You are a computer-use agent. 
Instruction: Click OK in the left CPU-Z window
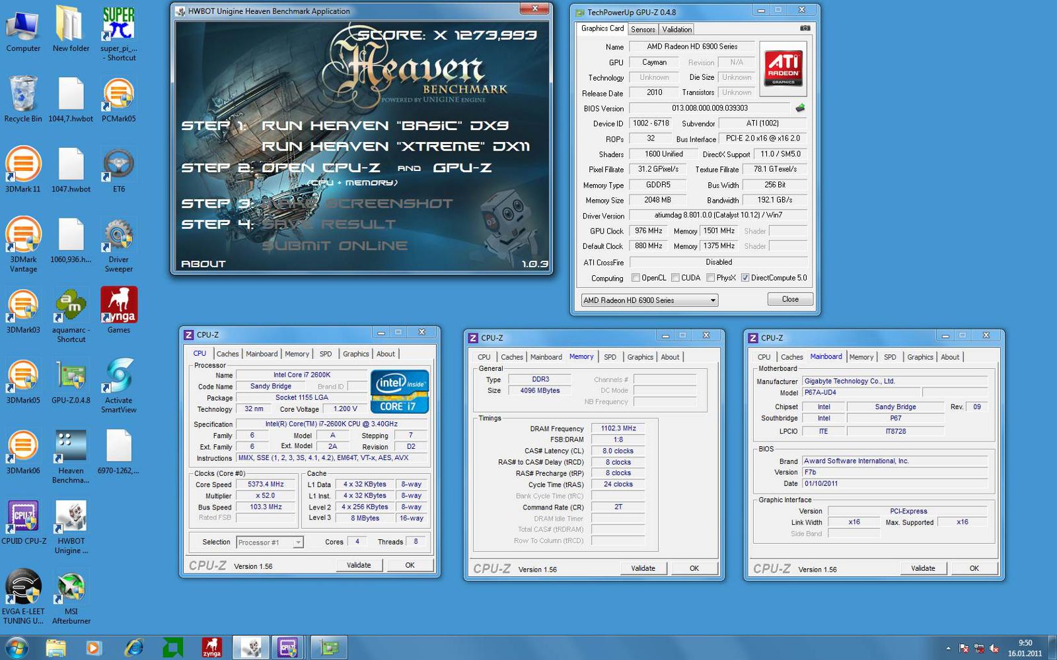pyautogui.click(x=410, y=566)
